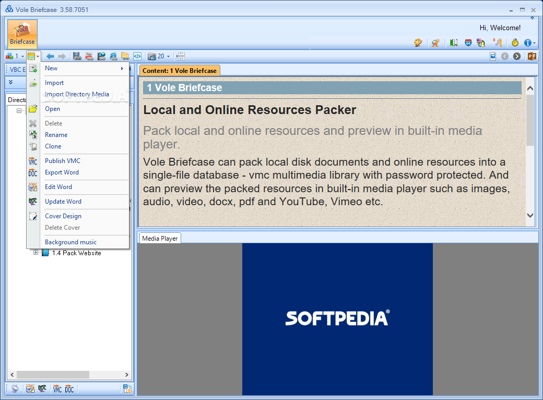Click the Word 16 document icon

pyautogui.click(x=127, y=389)
